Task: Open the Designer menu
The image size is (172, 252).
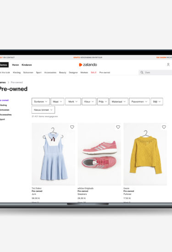Action: 73,72
